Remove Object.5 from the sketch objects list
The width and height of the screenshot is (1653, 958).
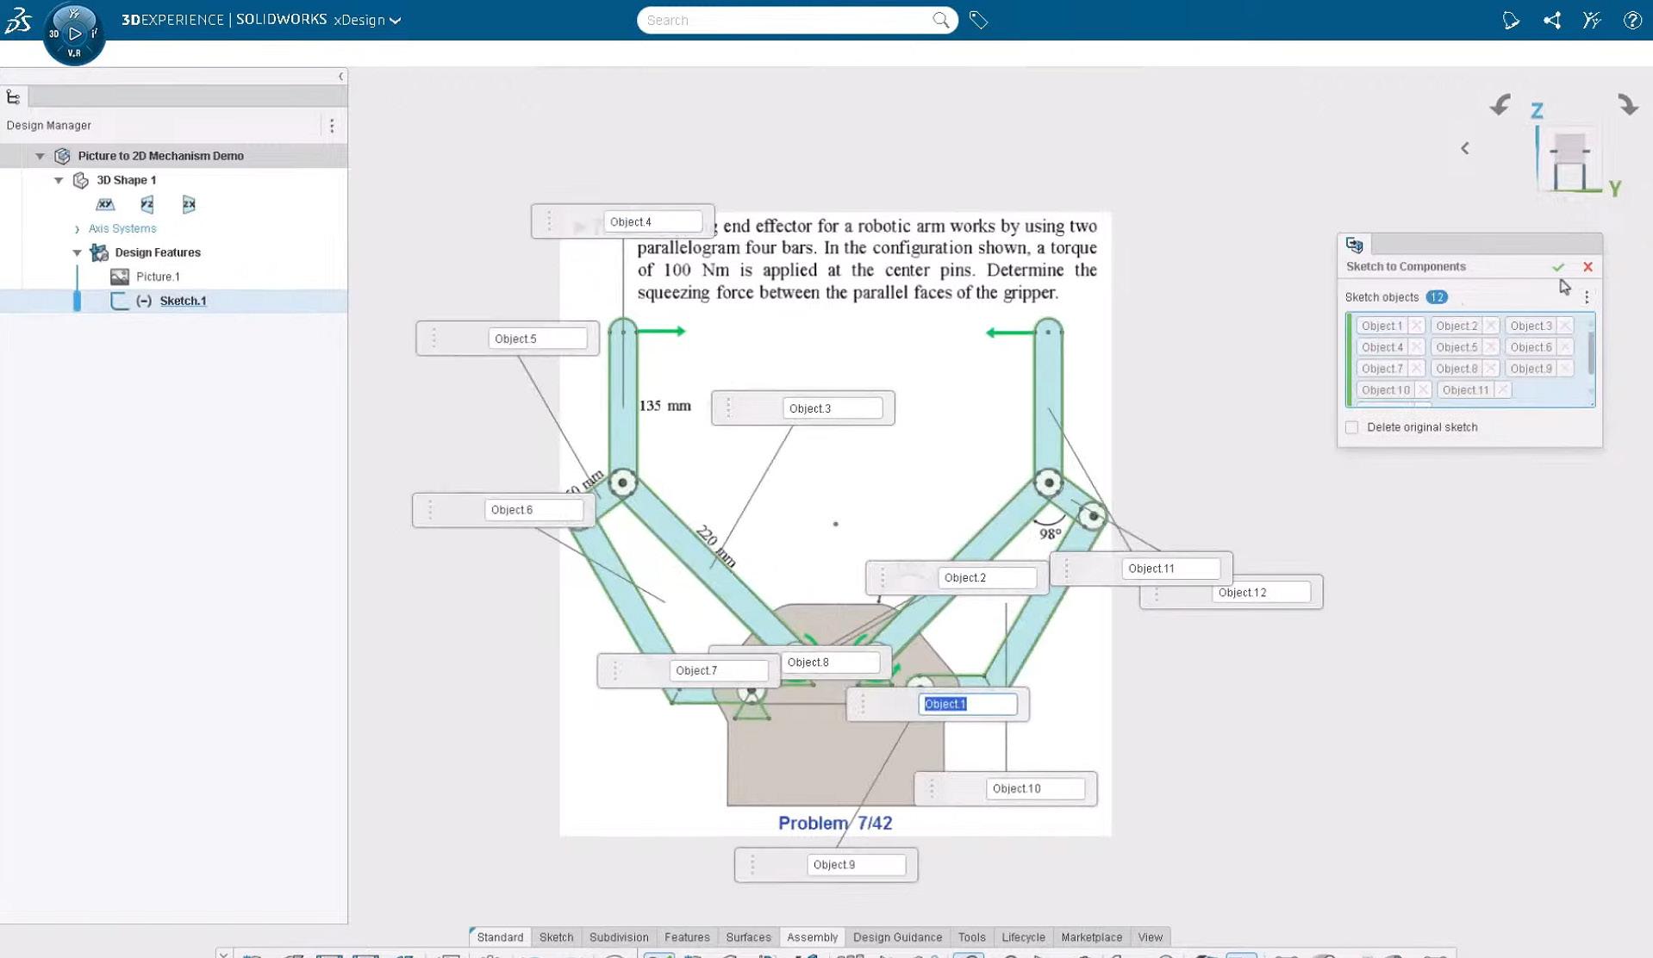click(1491, 347)
